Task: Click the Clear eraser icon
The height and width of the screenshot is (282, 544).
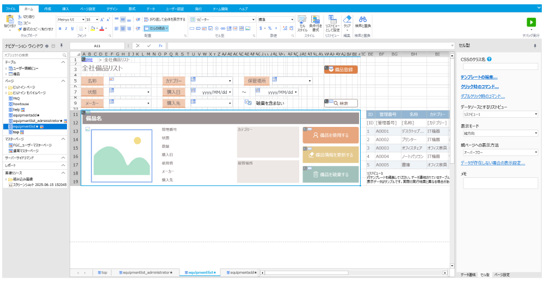Action: tap(347, 20)
